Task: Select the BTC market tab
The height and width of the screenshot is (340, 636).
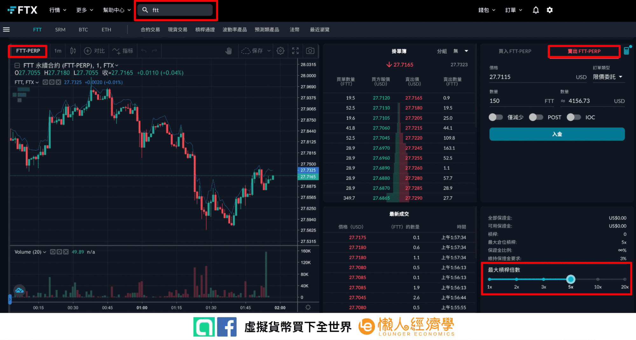Action: click(83, 30)
